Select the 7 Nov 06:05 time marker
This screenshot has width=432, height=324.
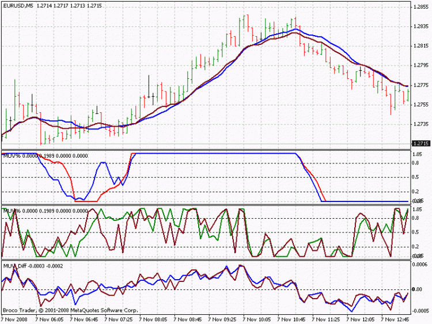coord(50,319)
